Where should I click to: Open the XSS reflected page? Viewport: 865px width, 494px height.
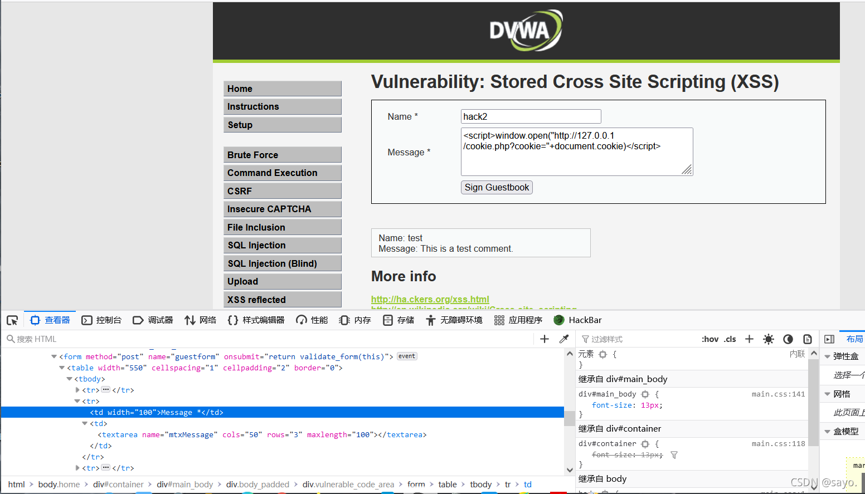(x=283, y=300)
